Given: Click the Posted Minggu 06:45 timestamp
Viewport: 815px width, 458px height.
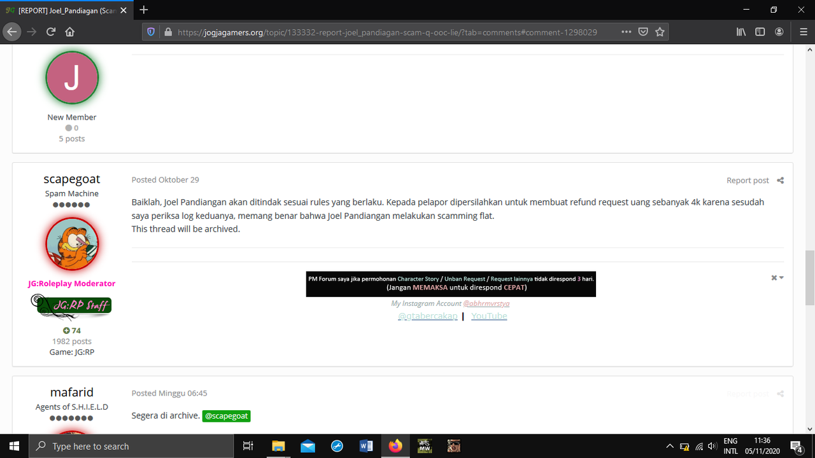Looking at the screenshot, I should 169,394.
